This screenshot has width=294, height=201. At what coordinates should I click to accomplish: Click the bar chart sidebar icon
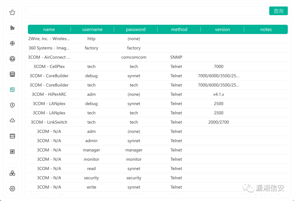12,28
